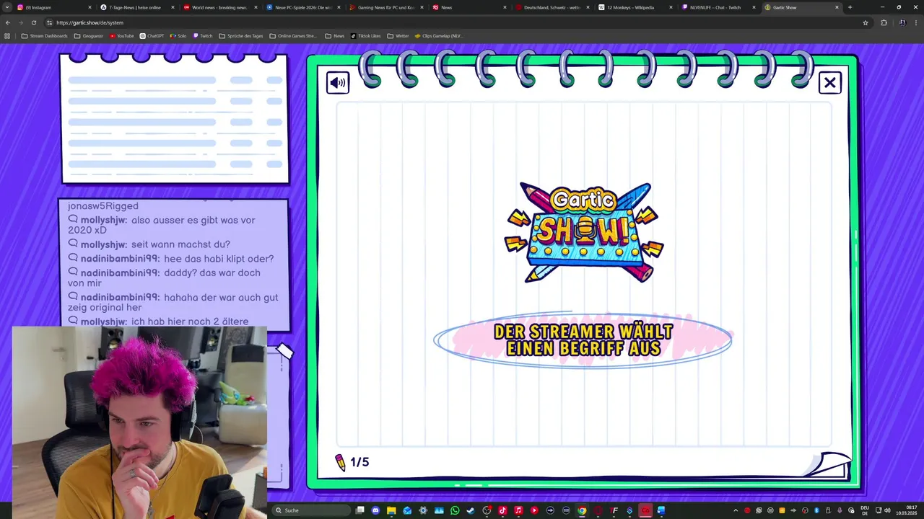The height and width of the screenshot is (519, 924).
Task: Click chat message 'hahaha der war auch gut'
Action: (x=221, y=297)
